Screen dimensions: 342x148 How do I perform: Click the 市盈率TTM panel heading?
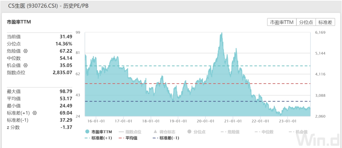coord(19,22)
